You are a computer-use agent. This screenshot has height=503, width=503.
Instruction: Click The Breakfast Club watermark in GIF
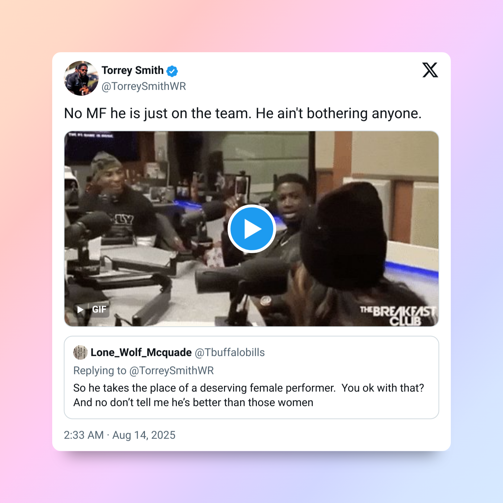click(398, 316)
